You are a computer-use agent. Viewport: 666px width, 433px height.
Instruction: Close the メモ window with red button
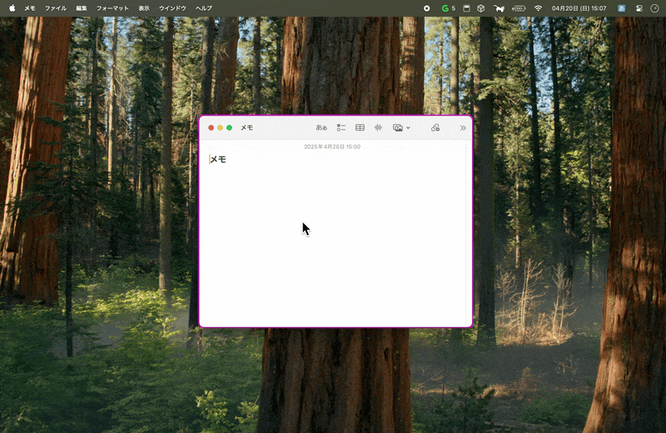coord(211,127)
